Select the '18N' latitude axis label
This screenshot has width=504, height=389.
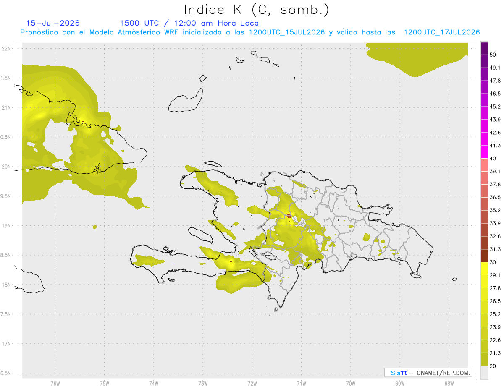[x=7, y=285]
